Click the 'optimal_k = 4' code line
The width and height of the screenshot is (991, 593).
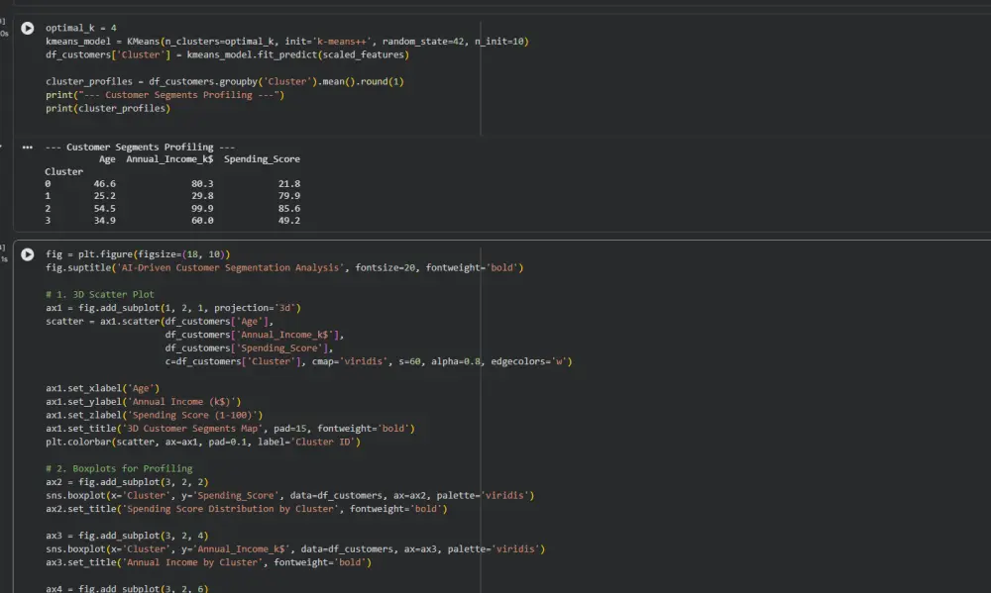click(x=81, y=28)
